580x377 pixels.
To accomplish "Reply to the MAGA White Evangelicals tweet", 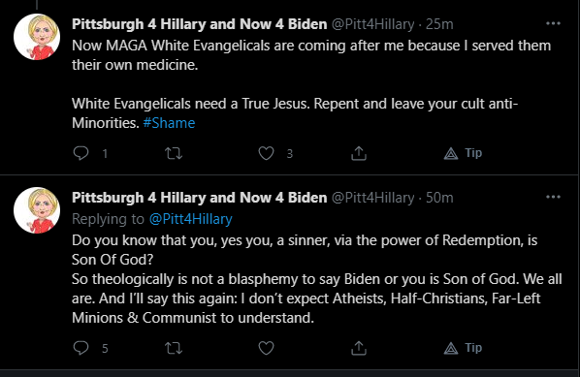I will click(81, 153).
